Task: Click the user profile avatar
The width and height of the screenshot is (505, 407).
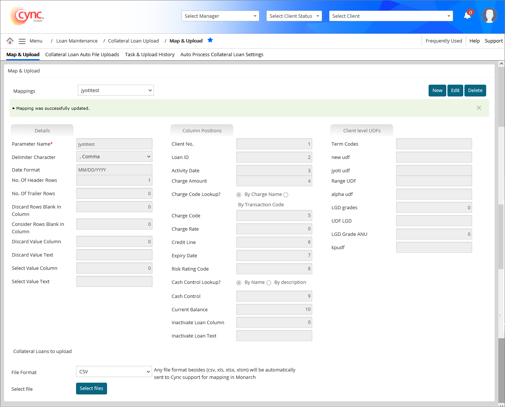Action: click(x=489, y=16)
